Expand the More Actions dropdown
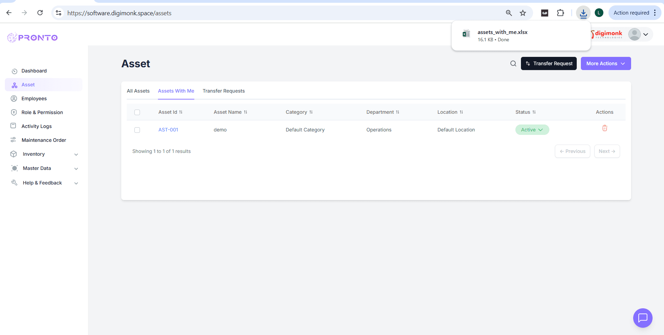The image size is (664, 335). (605, 63)
